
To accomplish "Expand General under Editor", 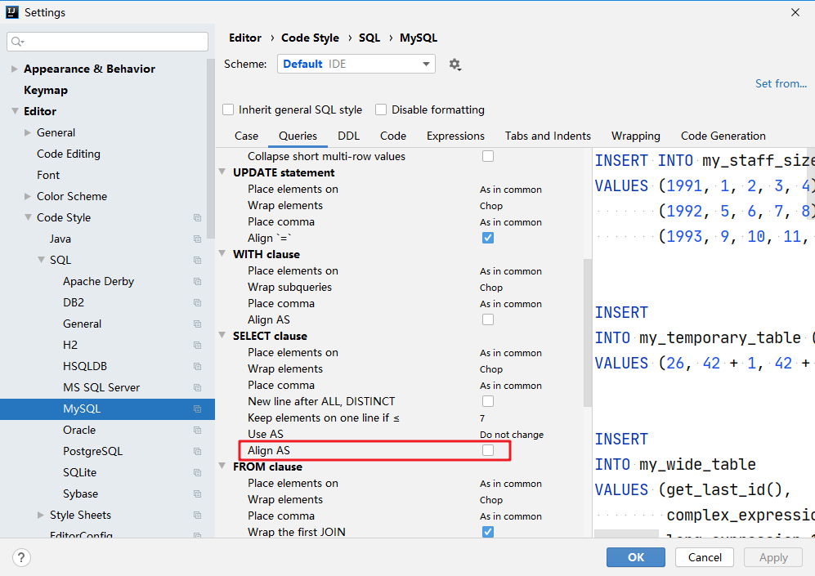I will point(28,132).
